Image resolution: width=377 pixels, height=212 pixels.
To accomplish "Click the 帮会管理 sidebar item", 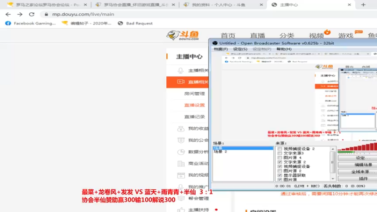I will tap(198, 198).
